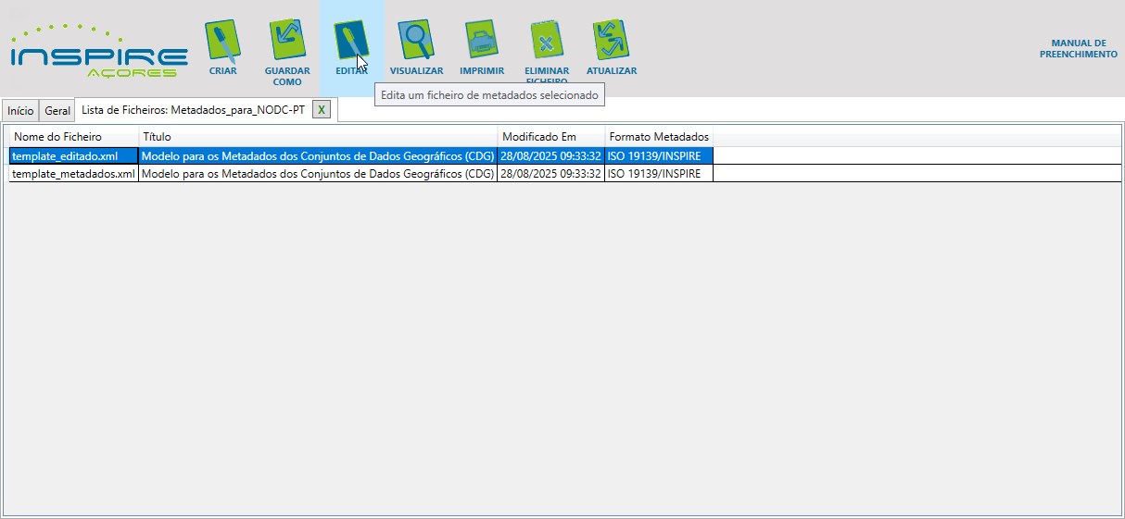
Task: Select the template_metadados.xml file row
Action: (73, 173)
